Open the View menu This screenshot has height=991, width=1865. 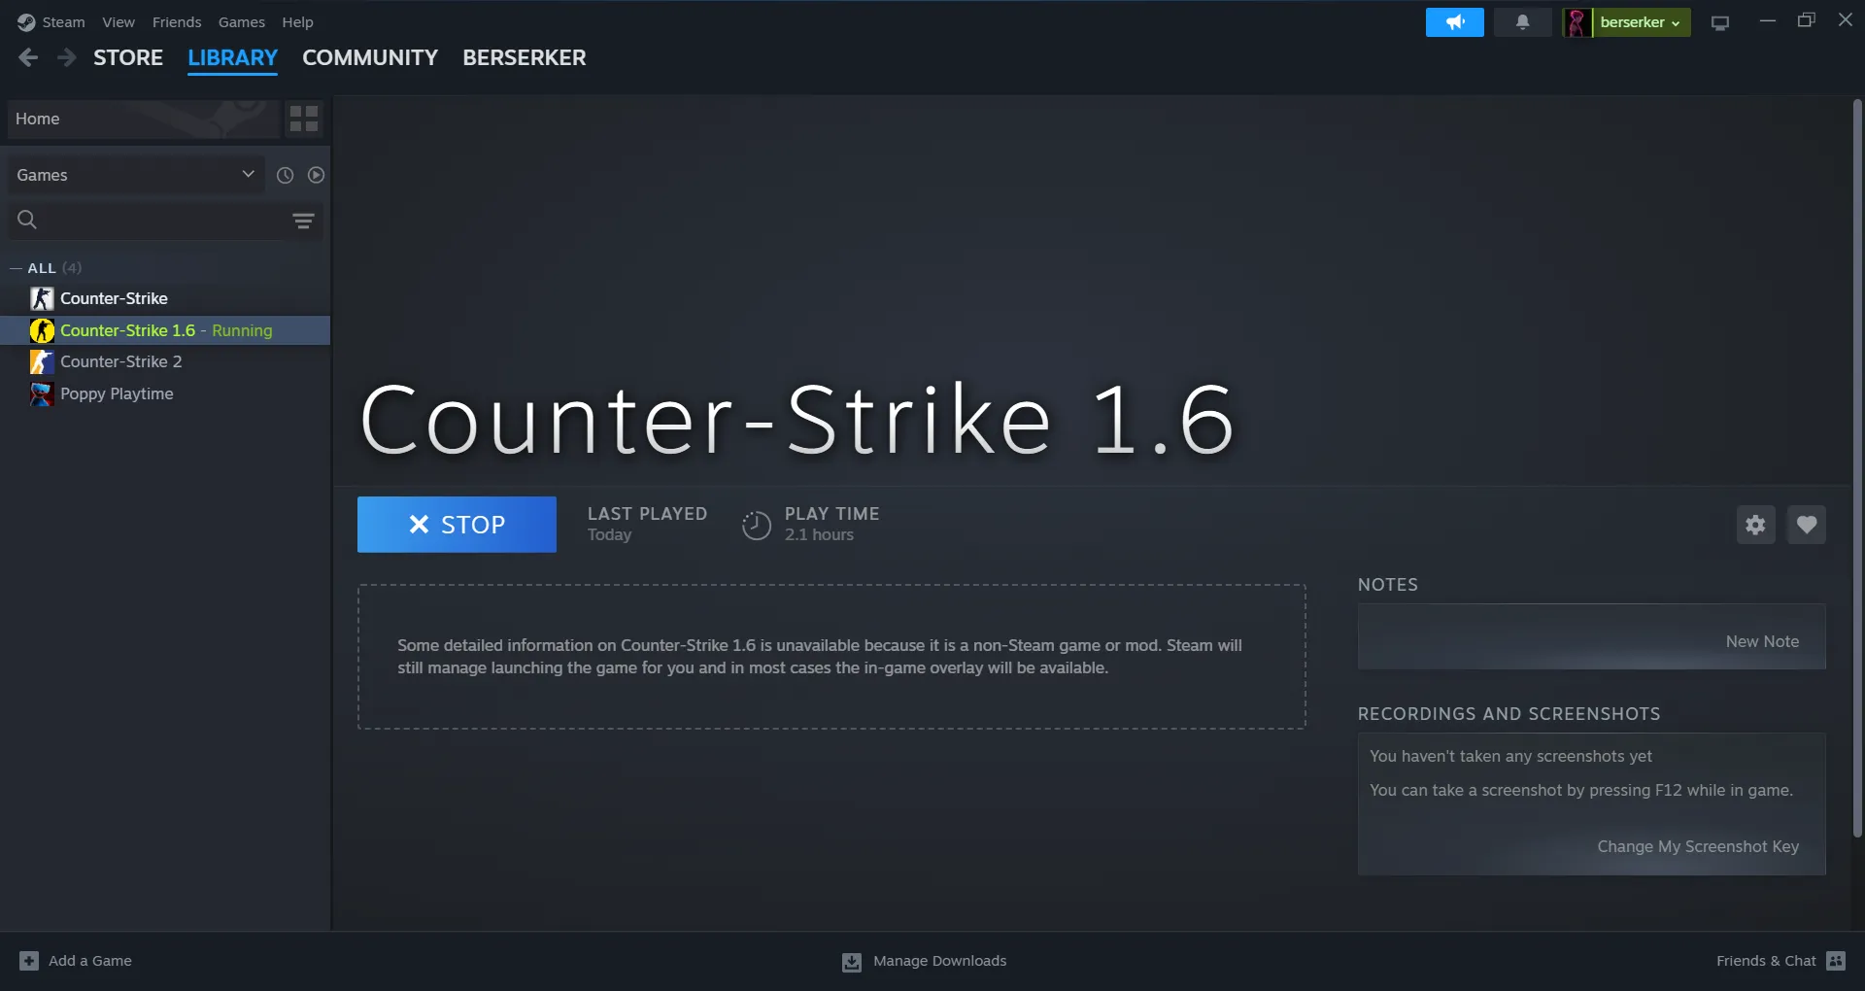[x=119, y=22]
